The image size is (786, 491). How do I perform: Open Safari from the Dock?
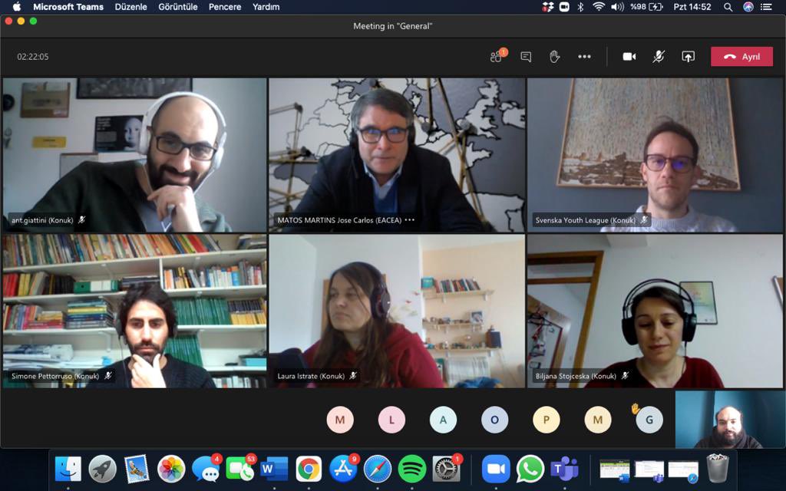pos(378,469)
